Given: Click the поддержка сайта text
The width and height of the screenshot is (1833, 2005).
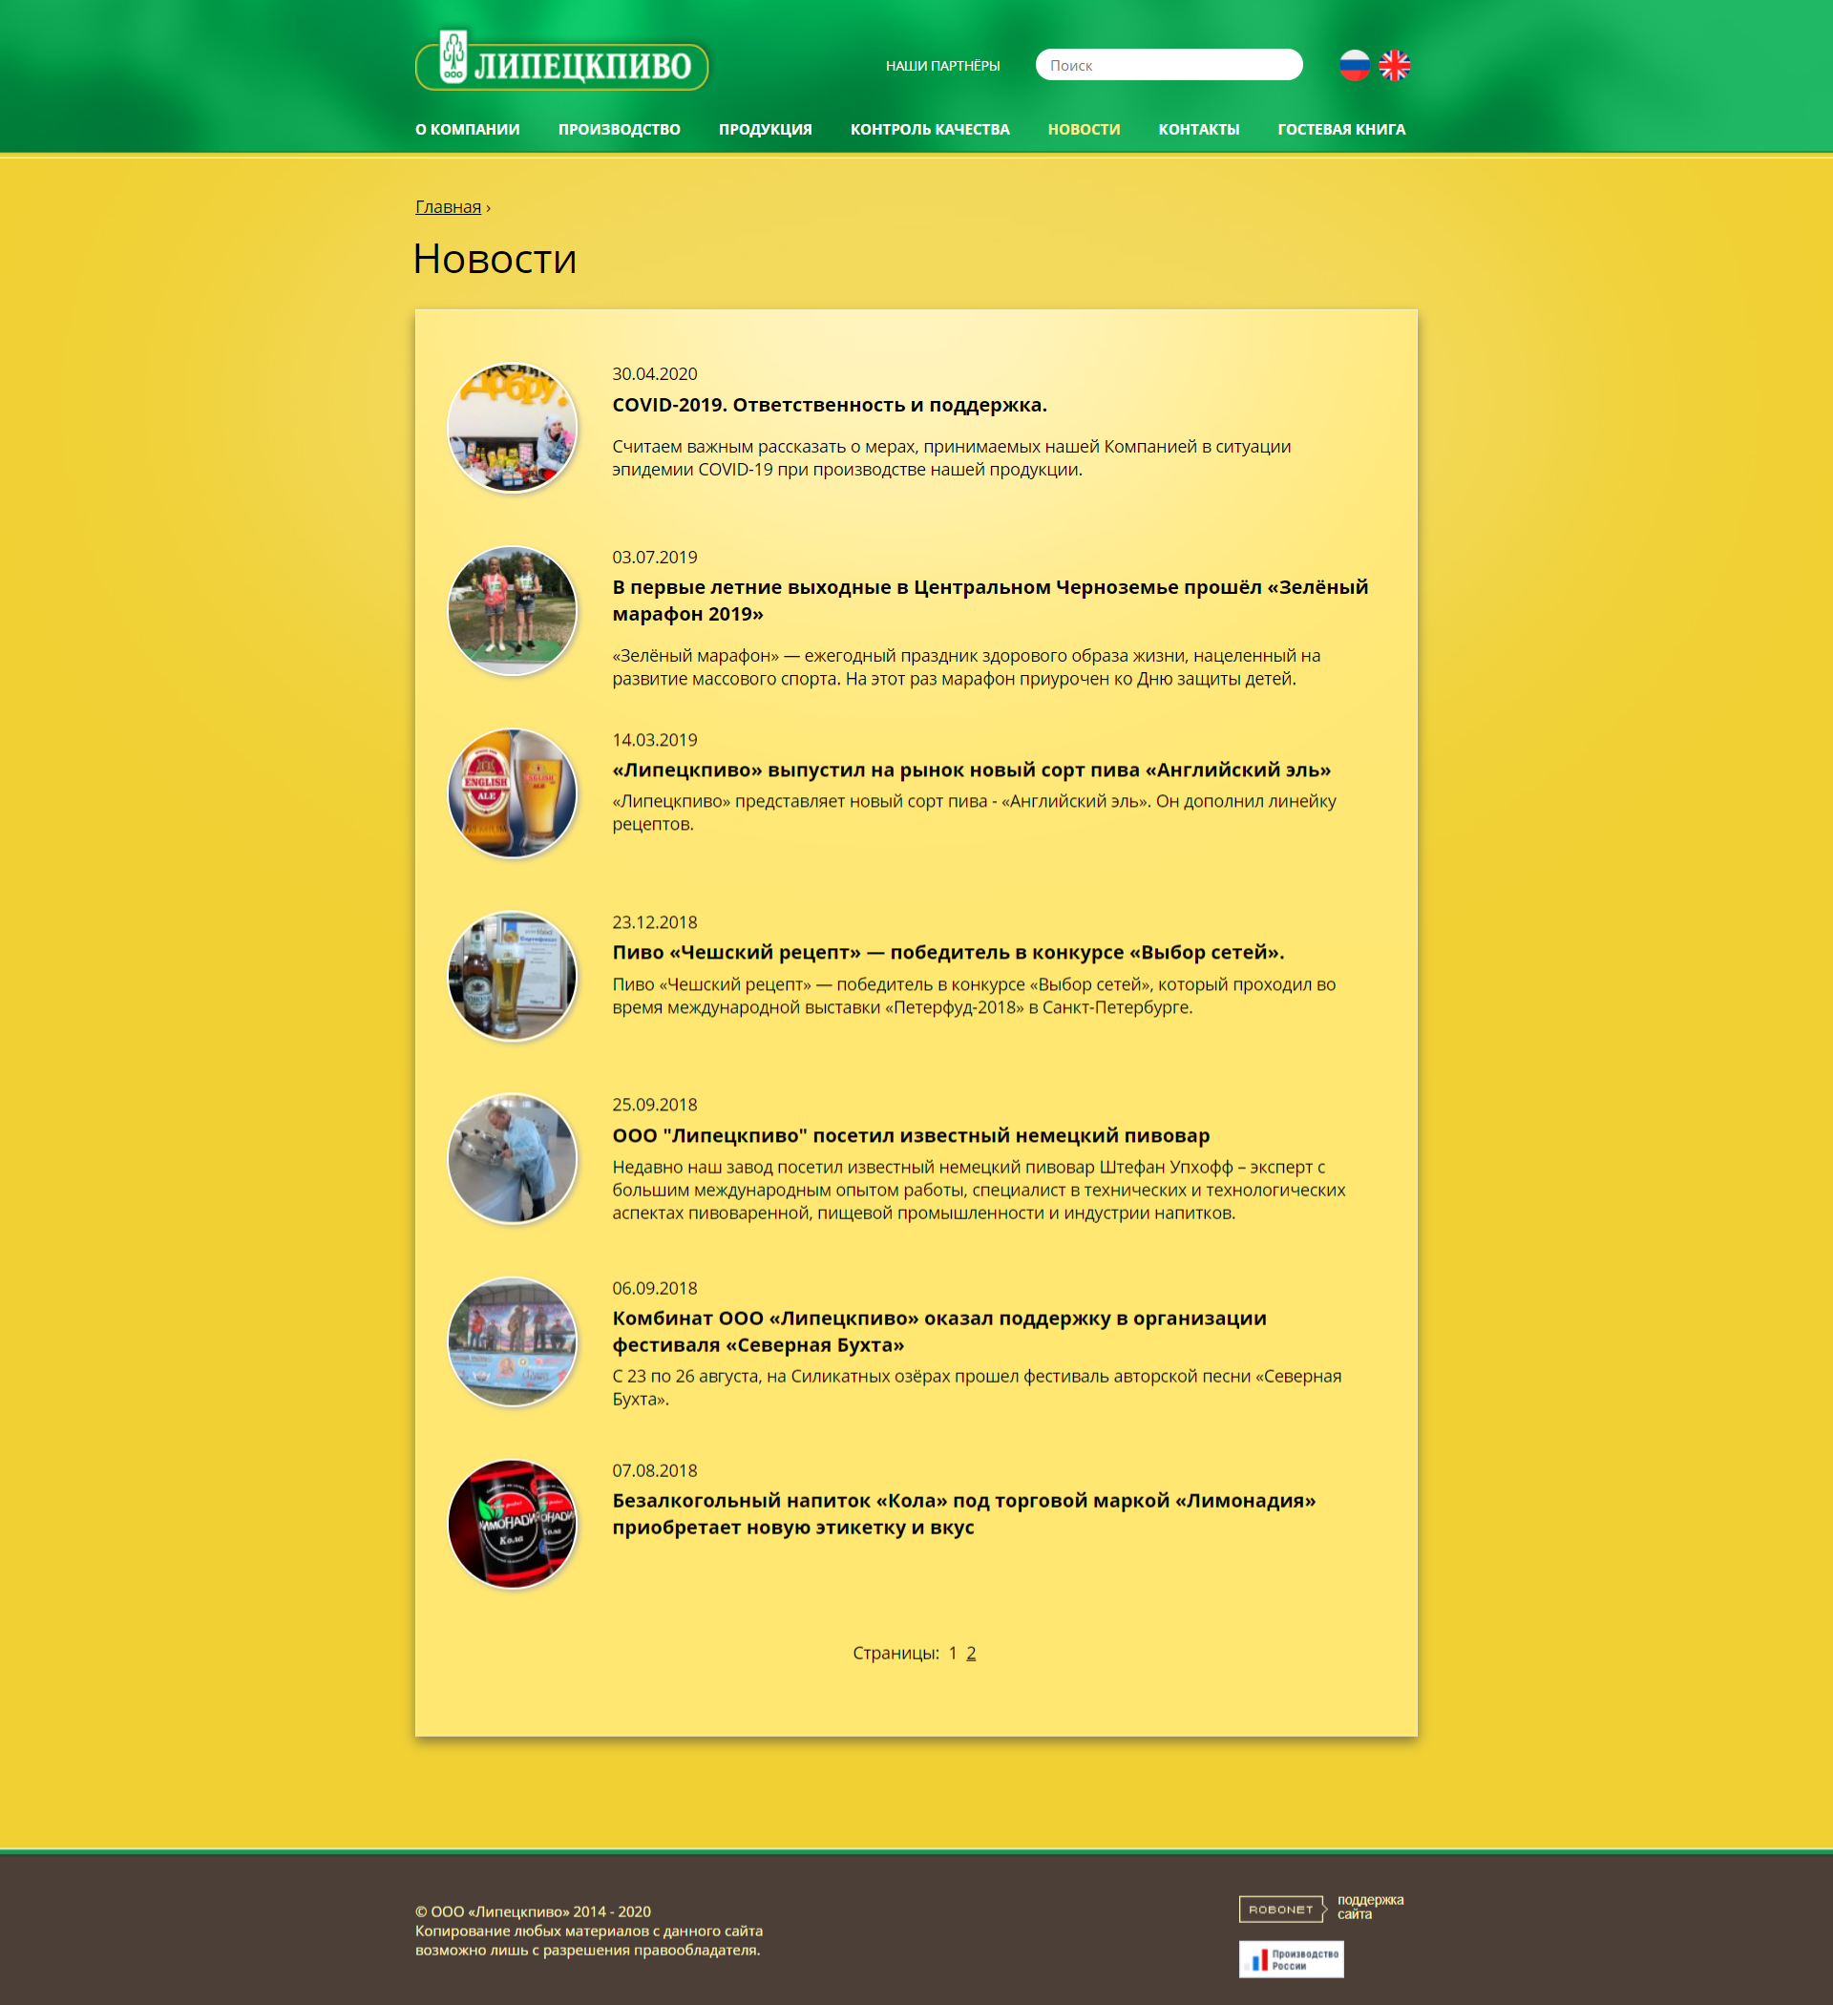Looking at the screenshot, I should click(1370, 1907).
